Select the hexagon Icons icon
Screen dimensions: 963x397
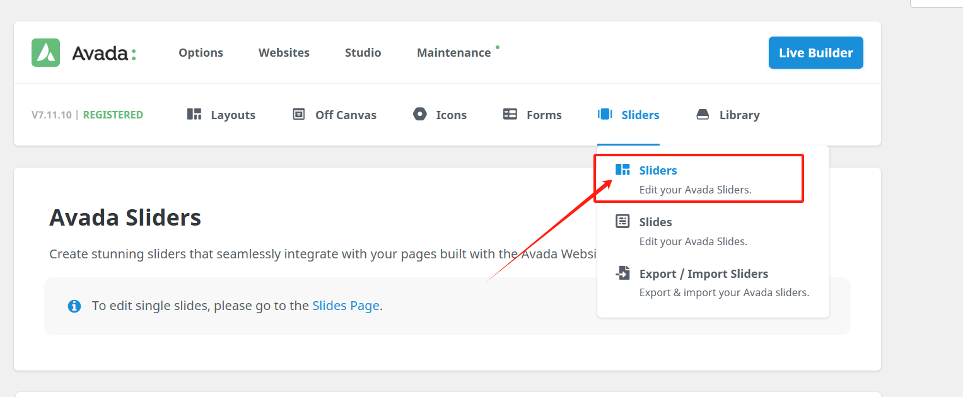[420, 115]
